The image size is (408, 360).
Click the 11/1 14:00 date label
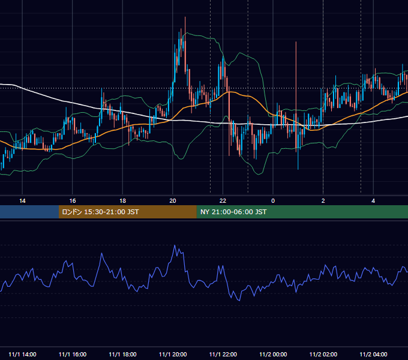click(x=22, y=354)
